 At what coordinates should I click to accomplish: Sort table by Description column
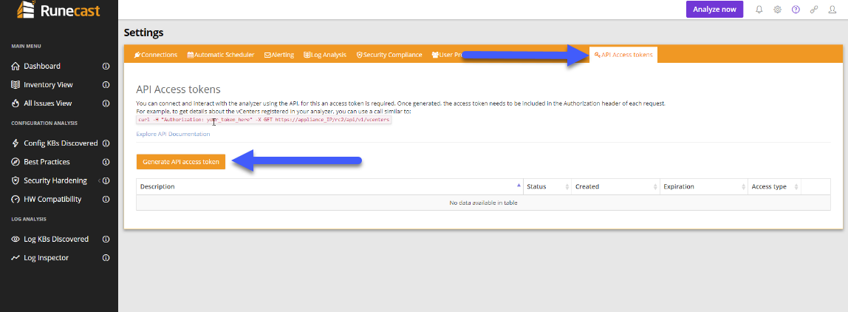pyautogui.click(x=329, y=186)
